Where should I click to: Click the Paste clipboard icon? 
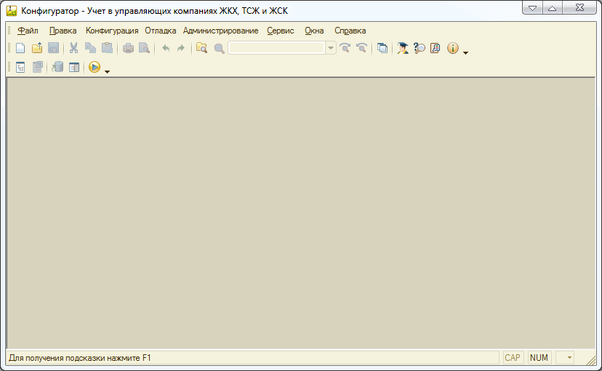click(107, 48)
